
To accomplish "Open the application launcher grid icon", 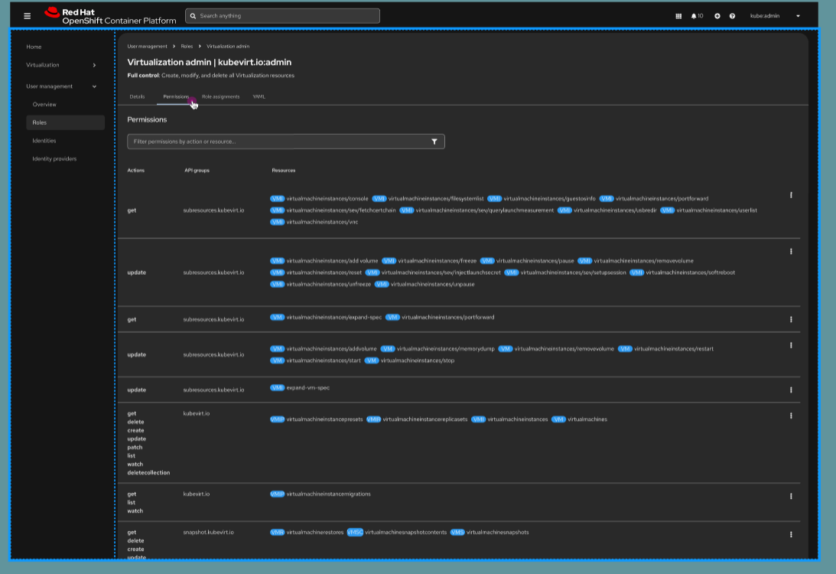I will click(678, 16).
